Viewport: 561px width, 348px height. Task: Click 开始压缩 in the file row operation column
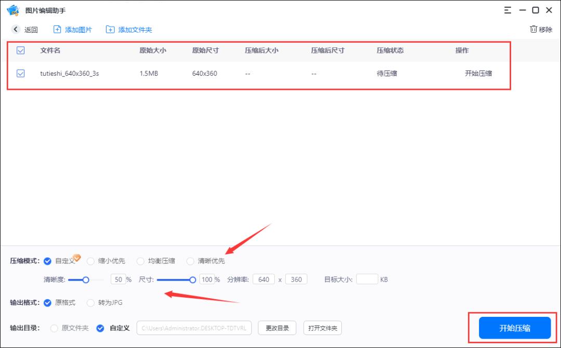pos(478,73)
